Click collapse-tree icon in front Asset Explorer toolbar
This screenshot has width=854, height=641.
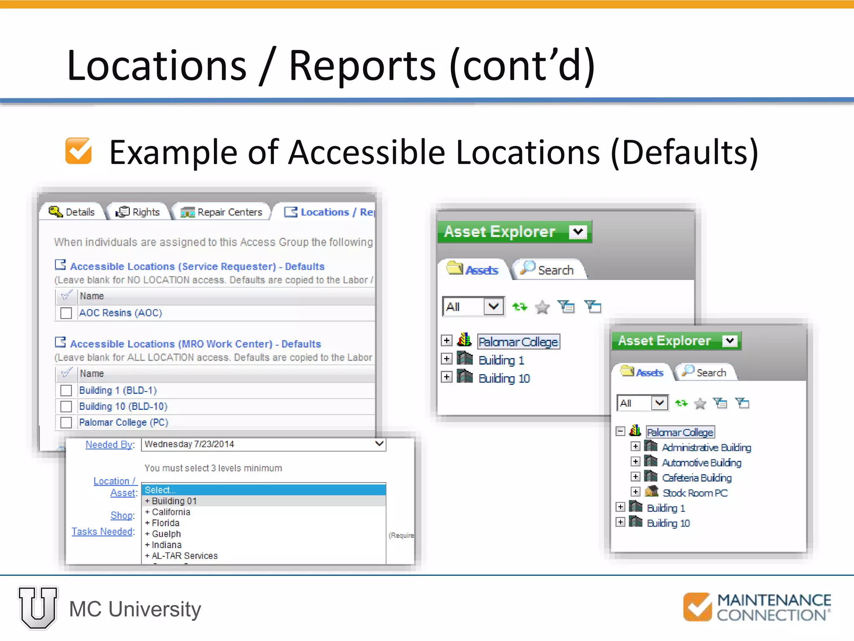coord(742,403)
